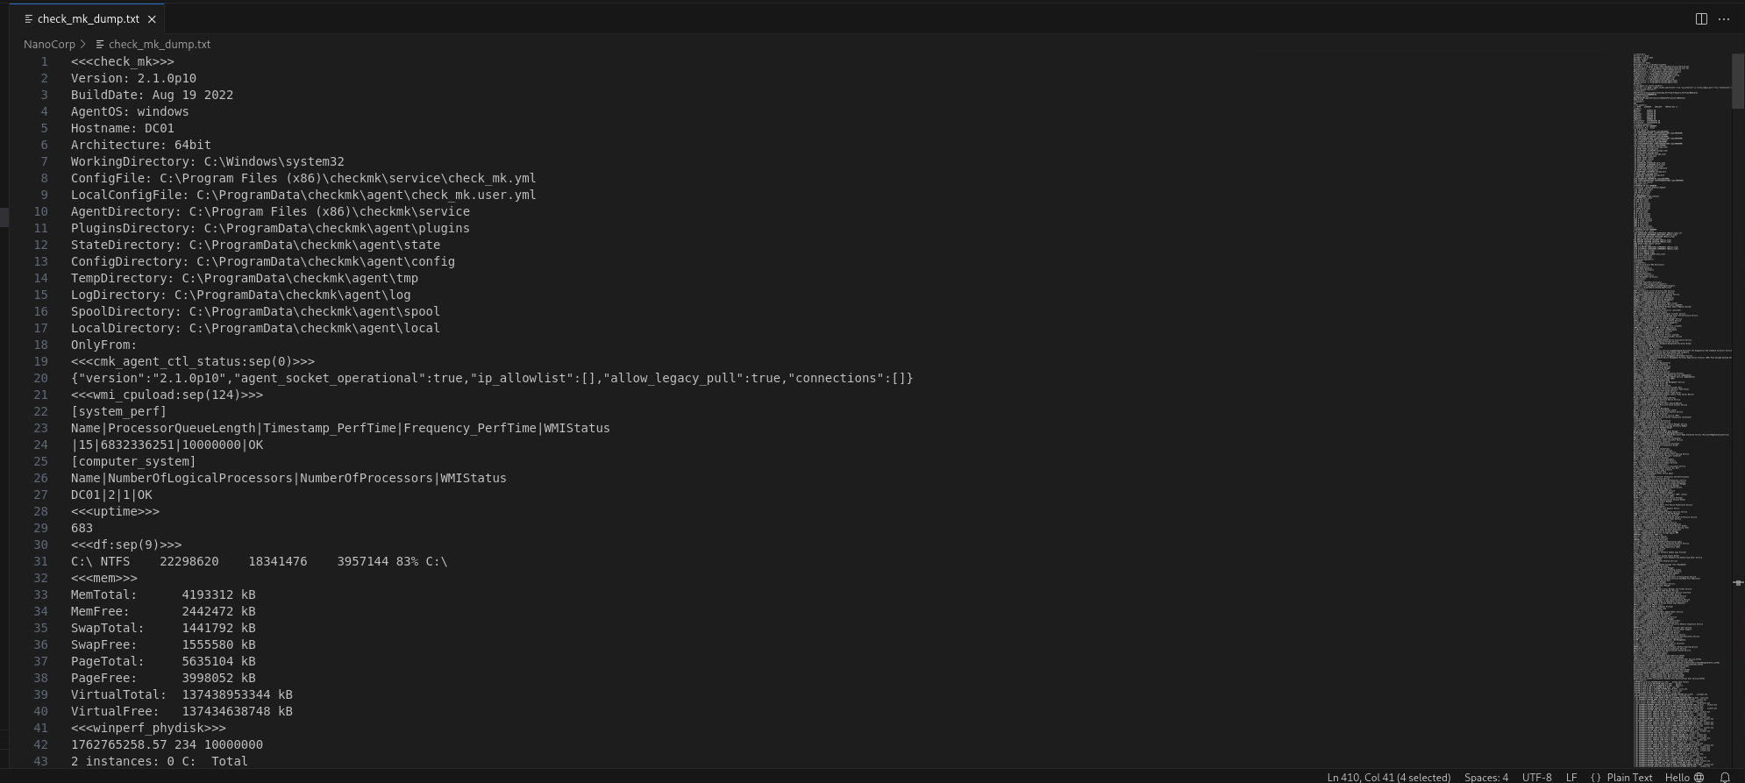Click the vertical scrollbar slider thumb
1745x783 pixels.
coord(1738,81)
